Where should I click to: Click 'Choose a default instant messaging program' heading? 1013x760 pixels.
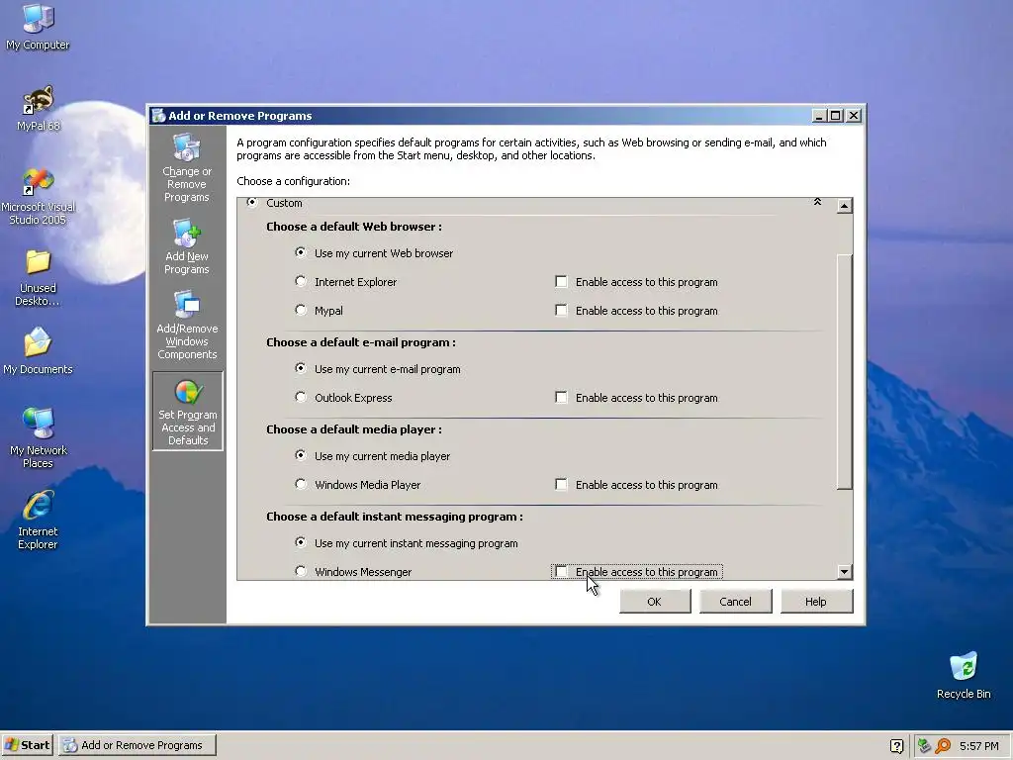pos(395,517)
